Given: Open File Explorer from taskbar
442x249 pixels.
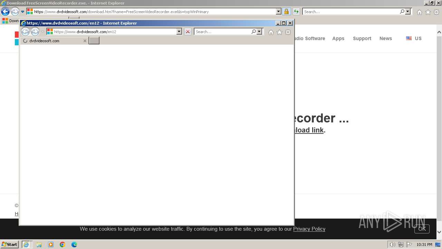Looking at the screenshot, I should (x=39, y=245).
